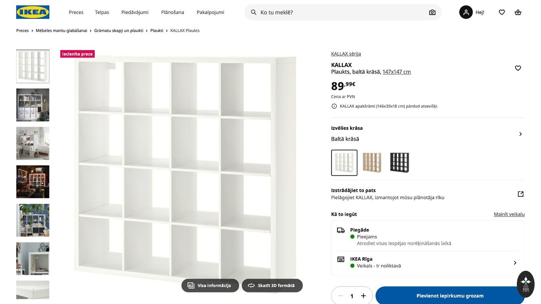The width and height of the screenshot is (541, 304).
Task: Click the Skatīt 3D formātā button
Action: (x=272, y=285)
